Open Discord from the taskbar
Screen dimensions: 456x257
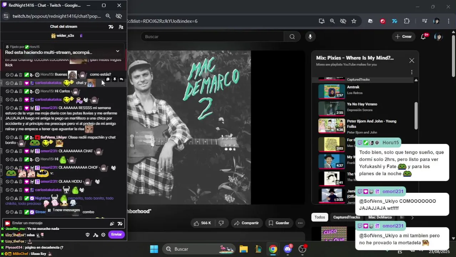click(288, 249)
